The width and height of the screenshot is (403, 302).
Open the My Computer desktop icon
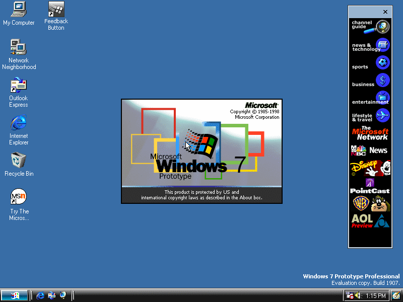(x=19, y=14)
